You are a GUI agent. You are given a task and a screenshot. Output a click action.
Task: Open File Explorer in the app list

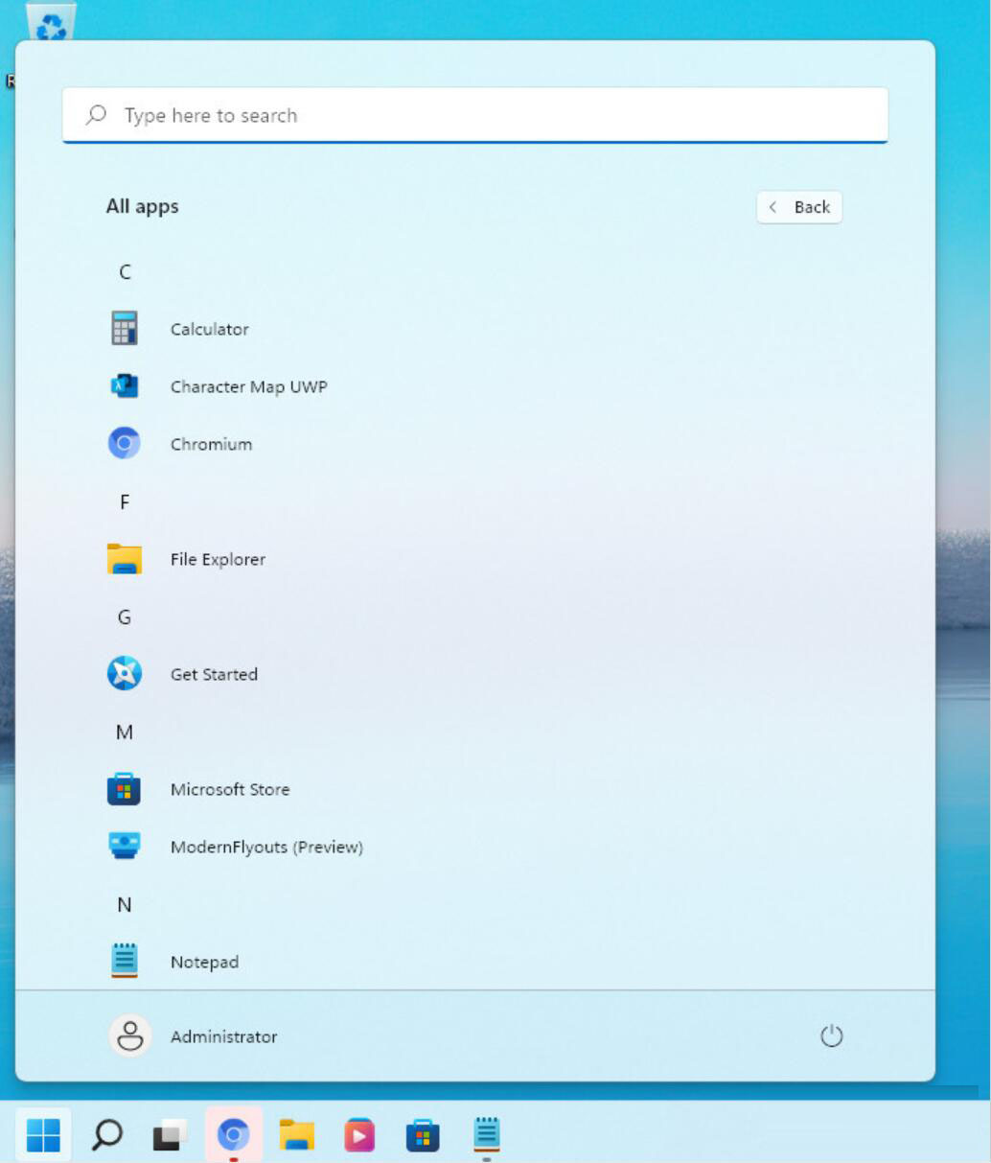tap(218, 559)
